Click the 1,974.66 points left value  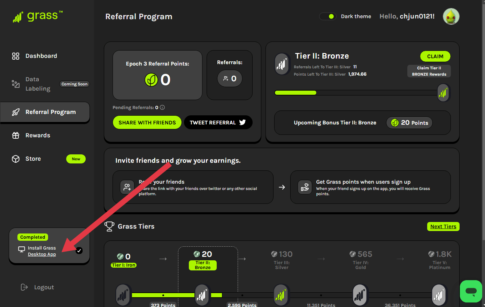357,74
